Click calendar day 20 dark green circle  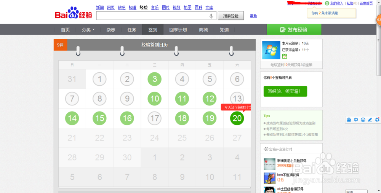[237, 118]
